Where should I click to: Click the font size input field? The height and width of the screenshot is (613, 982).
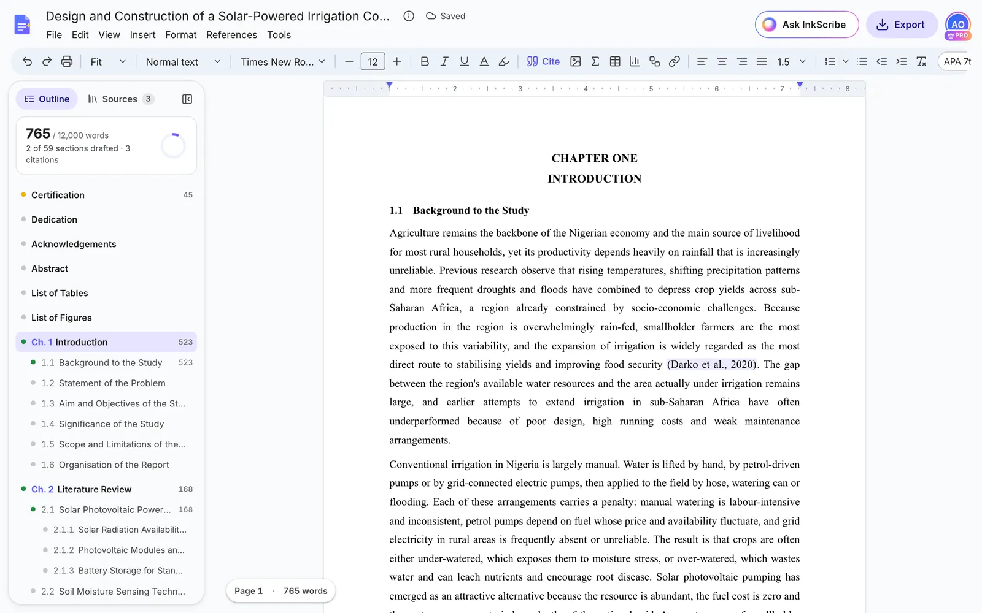[373, 61]
